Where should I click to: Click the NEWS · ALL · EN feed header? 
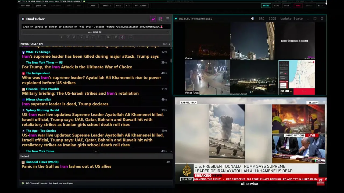point(31,44)
